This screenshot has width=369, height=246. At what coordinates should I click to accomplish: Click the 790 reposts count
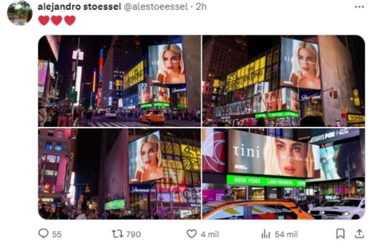point(134,234)
